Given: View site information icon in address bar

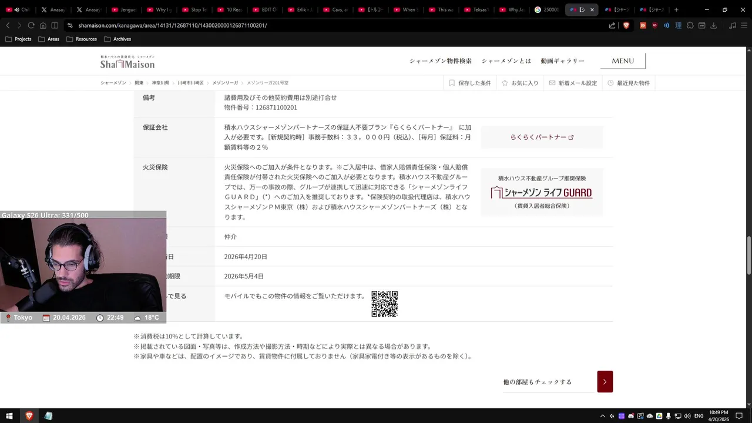Looking at the screenshot, I should (x=70, y=25).
